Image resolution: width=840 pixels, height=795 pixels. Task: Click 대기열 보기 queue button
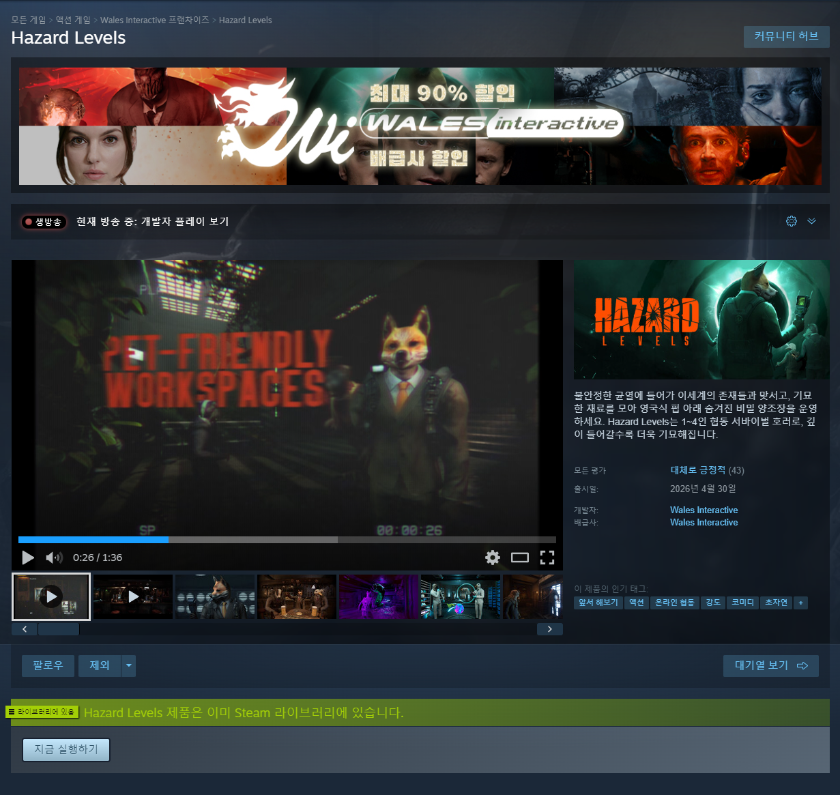pos(771,665)
